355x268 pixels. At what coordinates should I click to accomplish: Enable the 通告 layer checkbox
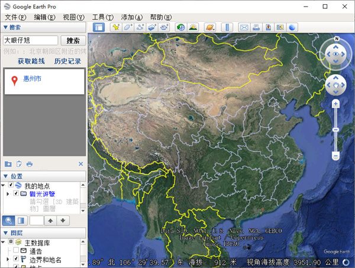16,251
